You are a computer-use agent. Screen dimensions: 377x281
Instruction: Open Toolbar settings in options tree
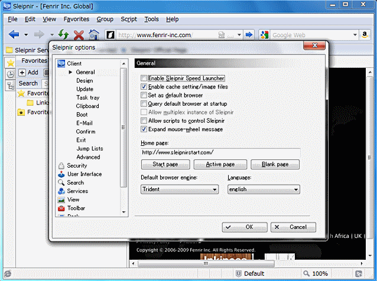(x=76, y=208)
